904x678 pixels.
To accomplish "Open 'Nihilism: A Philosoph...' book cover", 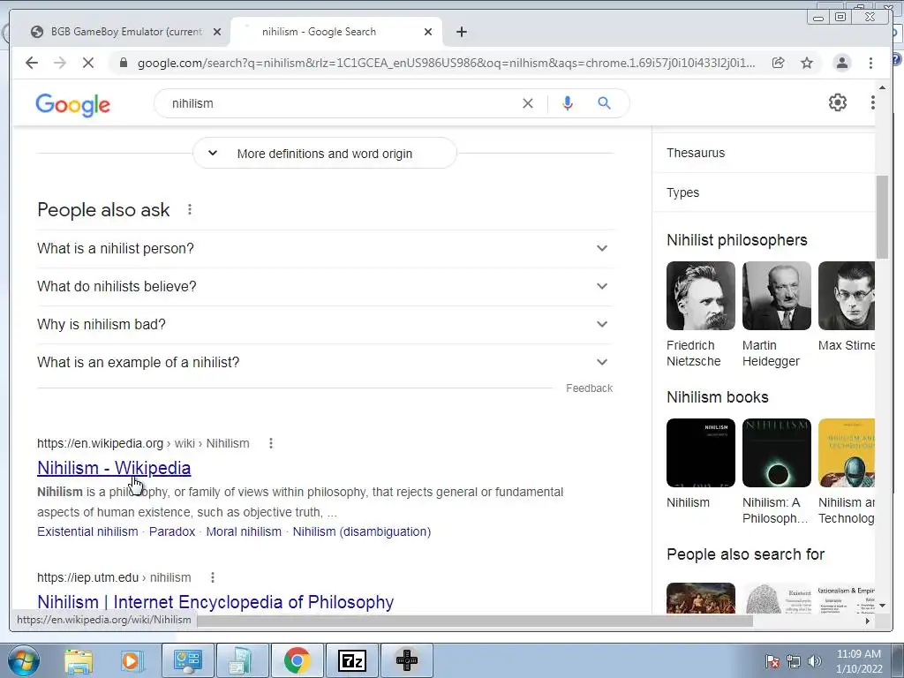I will [x=777, y=453].
